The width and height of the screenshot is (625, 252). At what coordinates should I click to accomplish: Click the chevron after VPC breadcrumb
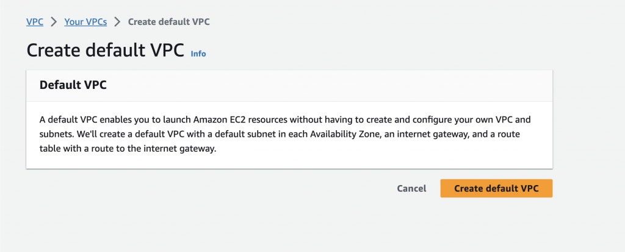click(x=54, y=22)
